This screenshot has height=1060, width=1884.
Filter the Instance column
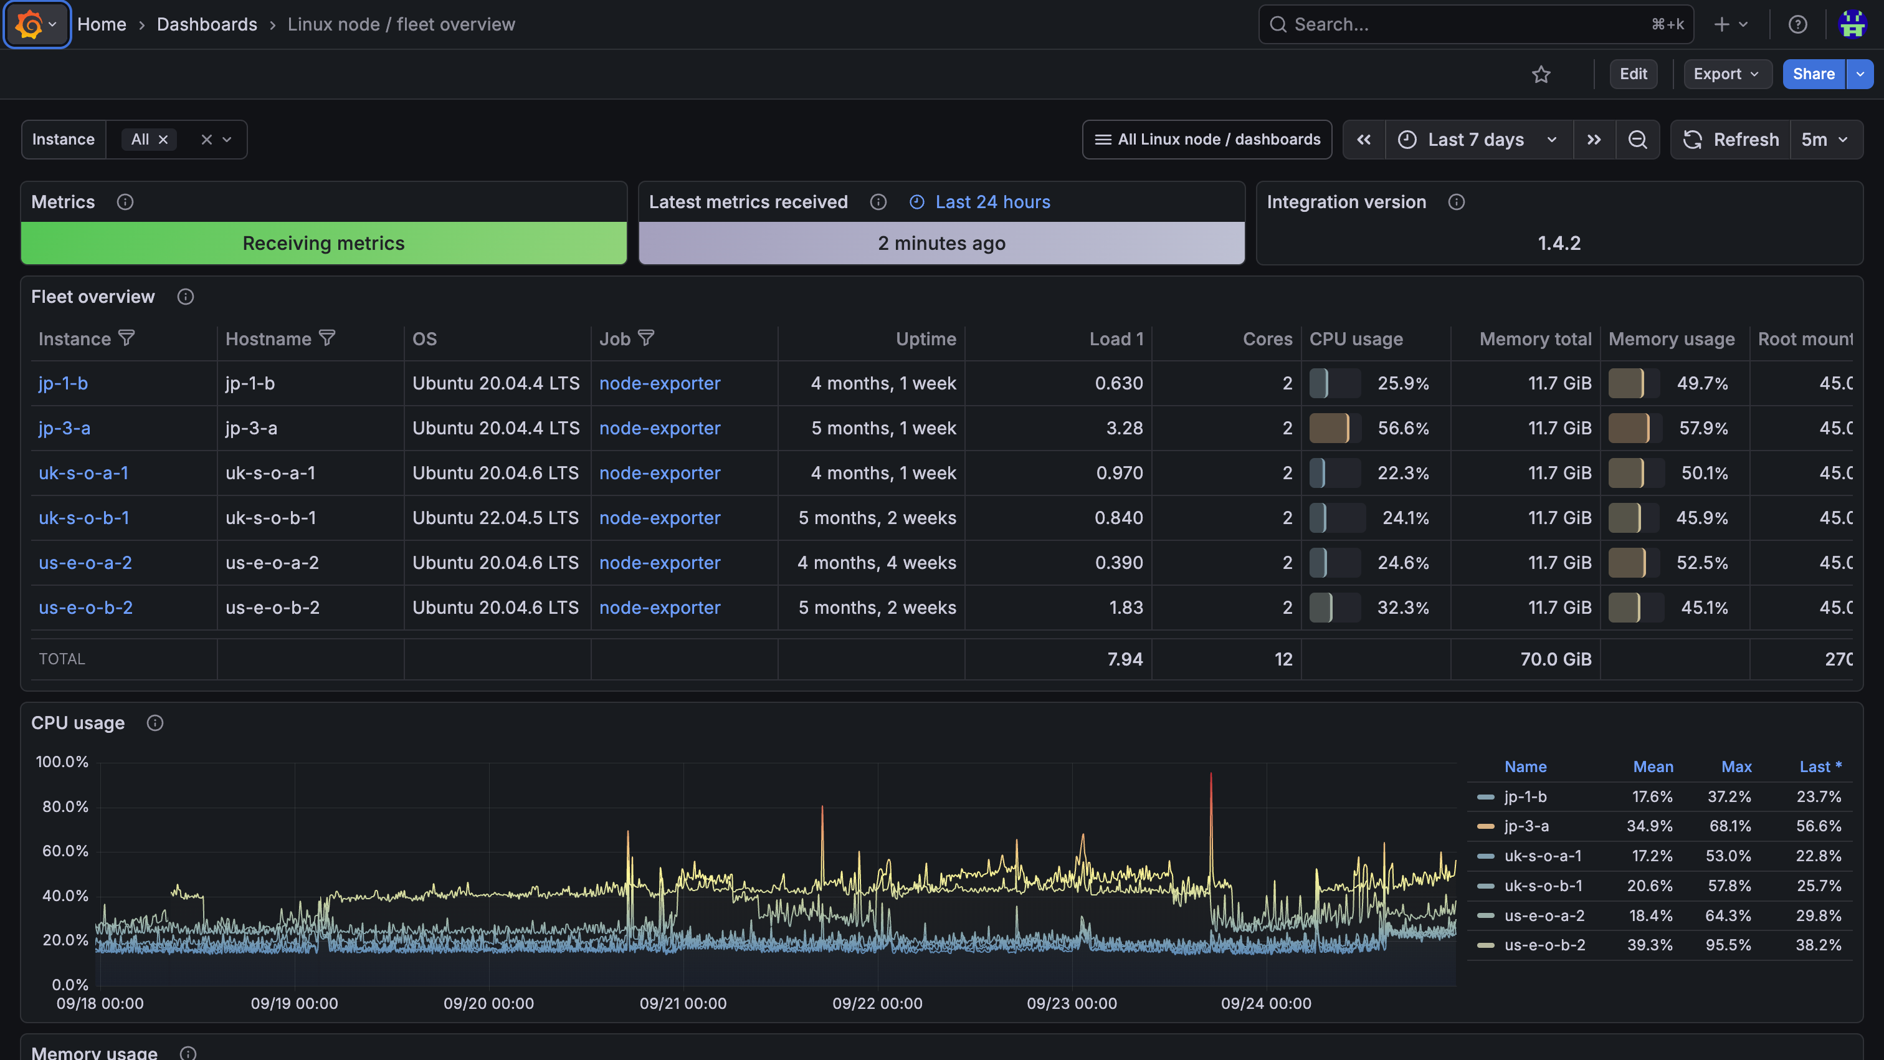point(126,338)
